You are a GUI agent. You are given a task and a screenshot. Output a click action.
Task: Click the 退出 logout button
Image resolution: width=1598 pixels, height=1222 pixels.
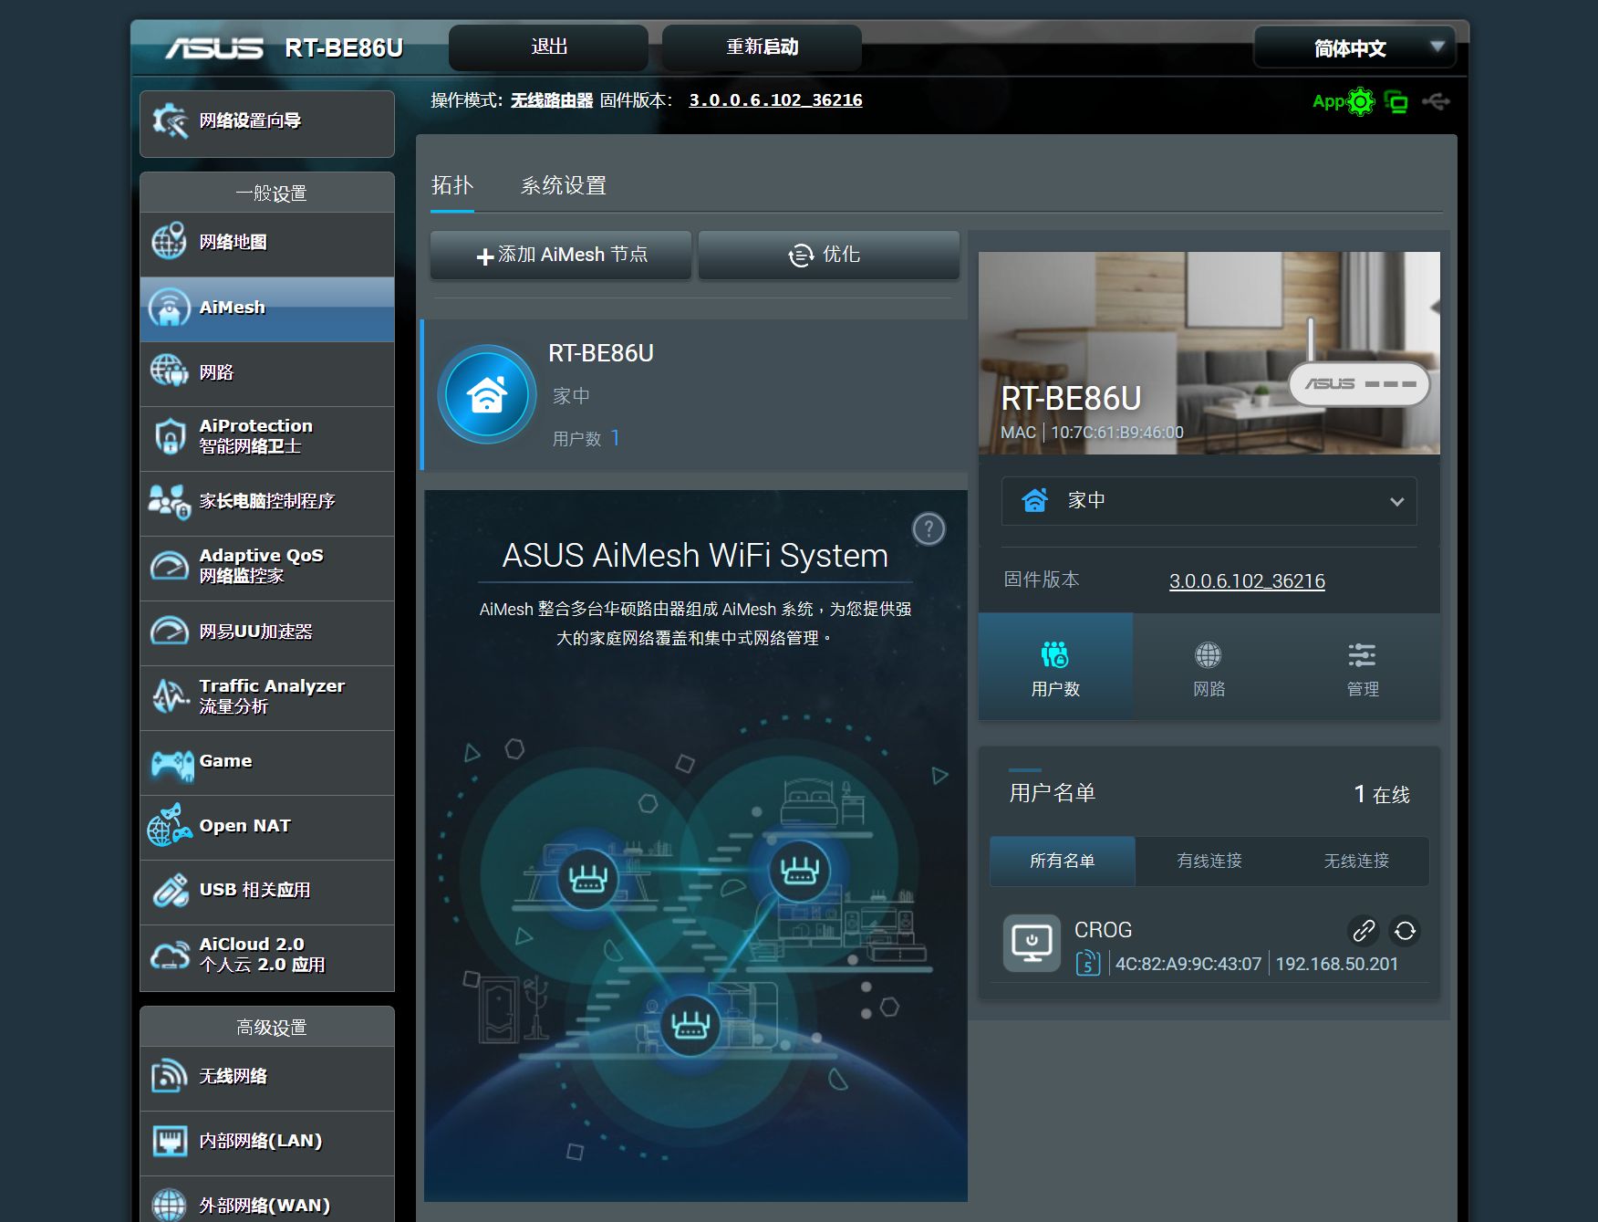click(x=549, y=47)
